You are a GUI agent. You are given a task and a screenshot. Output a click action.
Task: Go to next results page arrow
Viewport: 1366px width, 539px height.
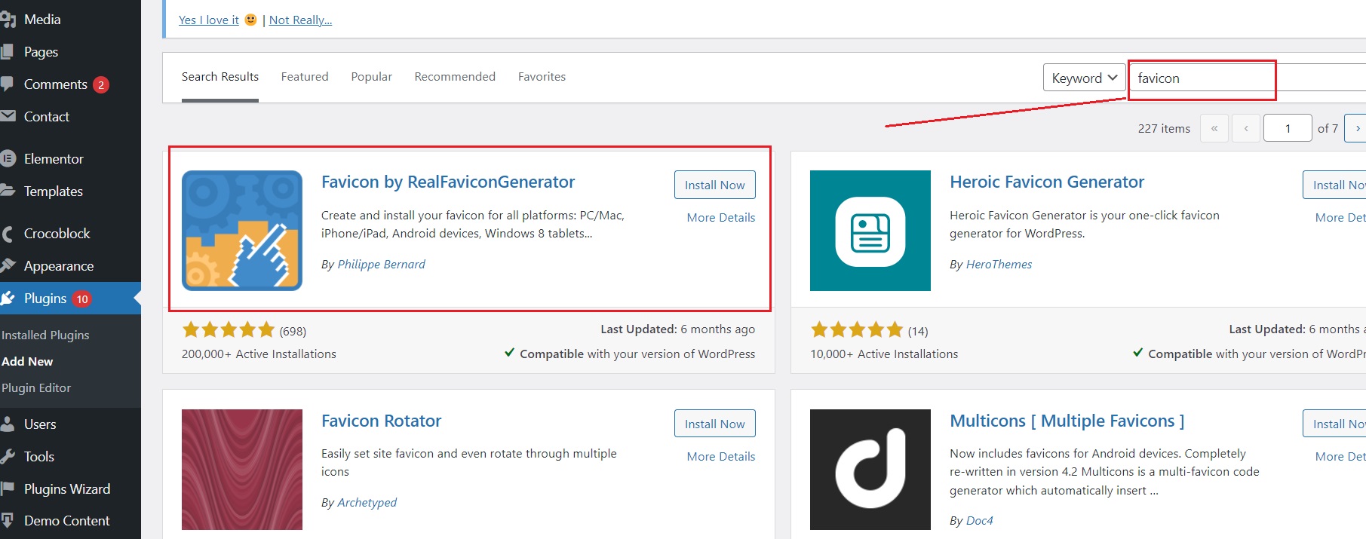coord(1357,128)
